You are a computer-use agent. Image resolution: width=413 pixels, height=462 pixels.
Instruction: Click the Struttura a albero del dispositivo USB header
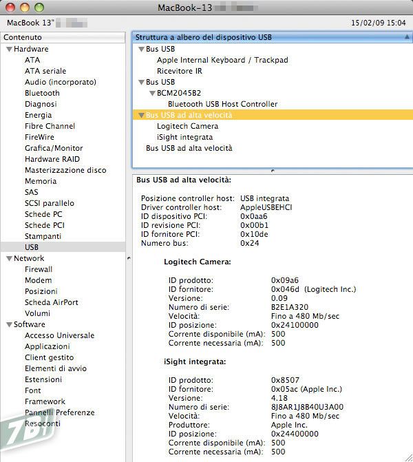(x=273, y=37)
